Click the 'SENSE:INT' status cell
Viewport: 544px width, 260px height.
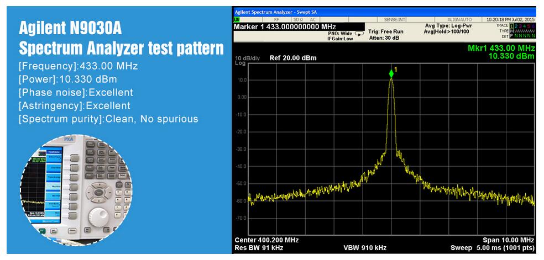[x=395, y=20]
